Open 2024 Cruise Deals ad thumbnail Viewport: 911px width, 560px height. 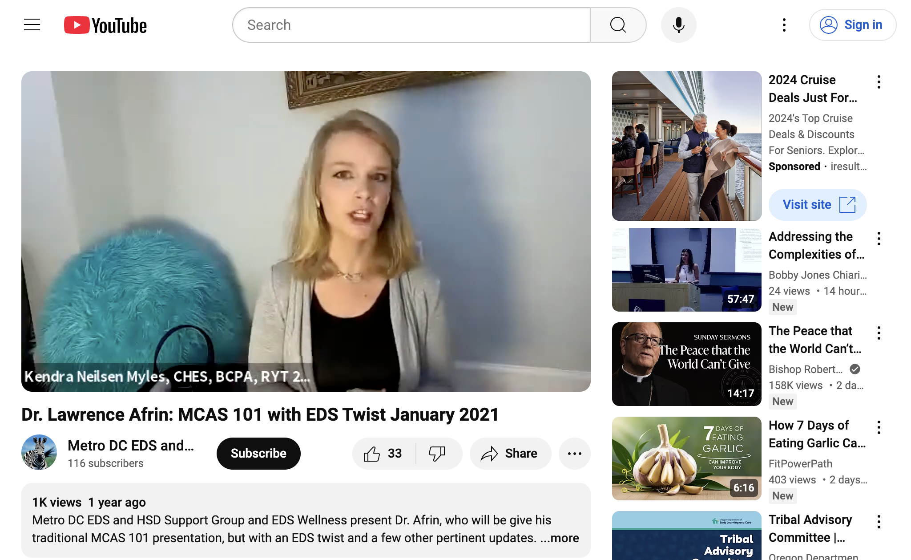687,146
